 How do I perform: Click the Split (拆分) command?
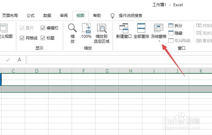(x=175, y=25)
